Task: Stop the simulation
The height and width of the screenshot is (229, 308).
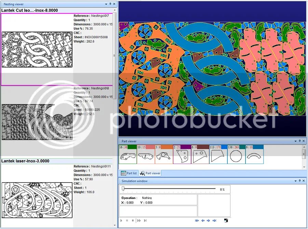Action: (133, 220)
